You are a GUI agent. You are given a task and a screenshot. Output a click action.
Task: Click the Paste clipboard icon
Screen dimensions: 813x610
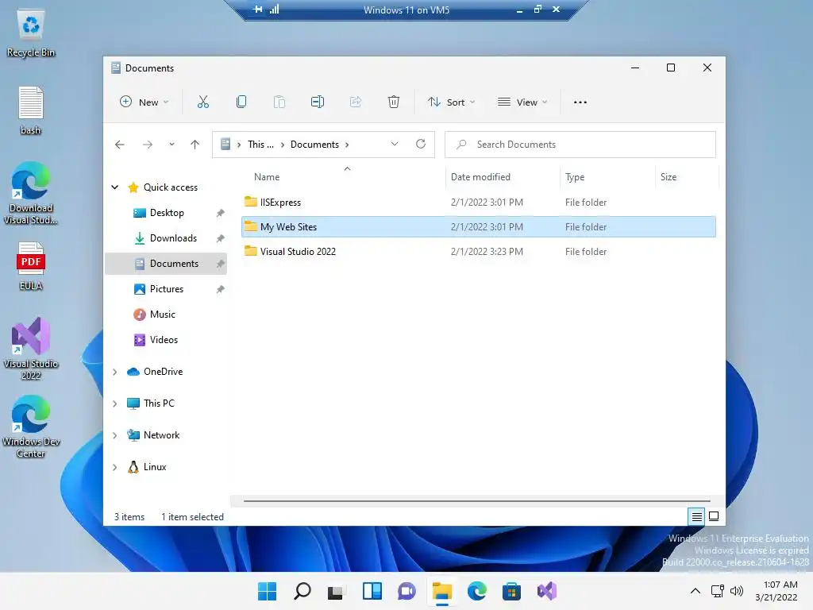[x=279, y=102]
